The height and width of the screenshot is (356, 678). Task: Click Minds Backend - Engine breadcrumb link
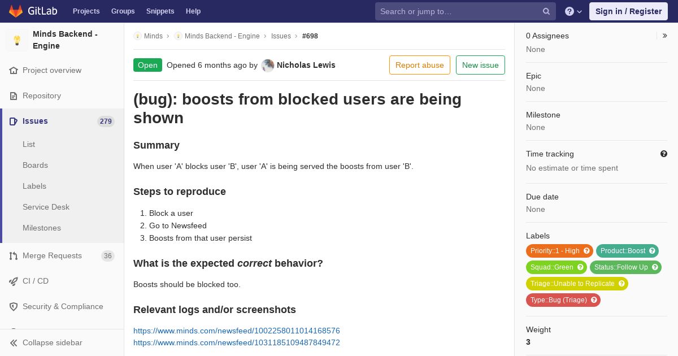(x=222, y=36)
